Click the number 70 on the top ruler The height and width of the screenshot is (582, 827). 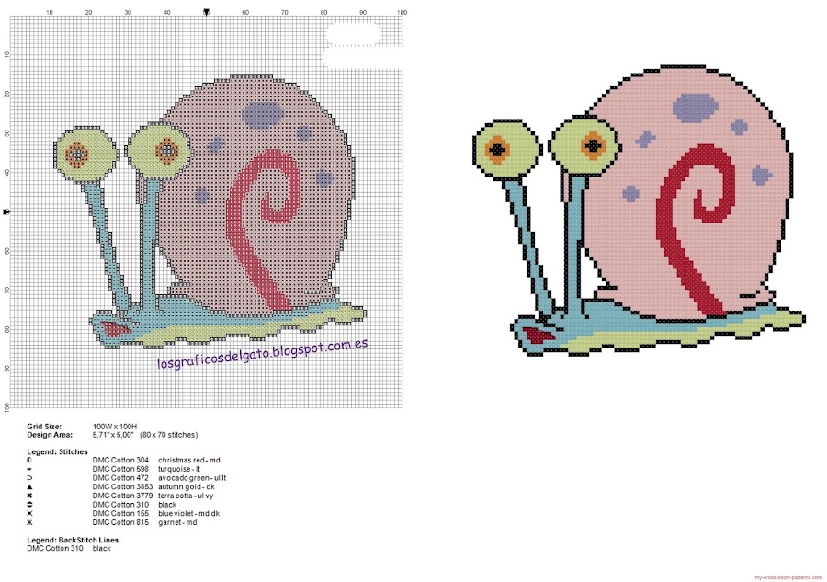click(284, 12)
